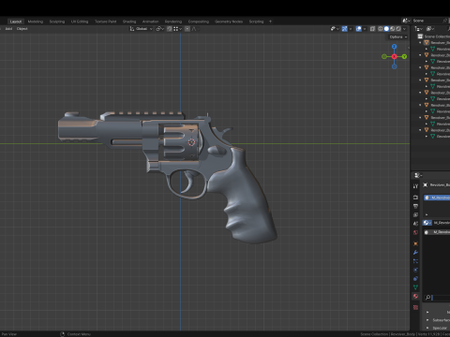This screenshot has width=450, height=337.
Task: Open the outliner editor type dropdown
Action: tap(418, 29)
